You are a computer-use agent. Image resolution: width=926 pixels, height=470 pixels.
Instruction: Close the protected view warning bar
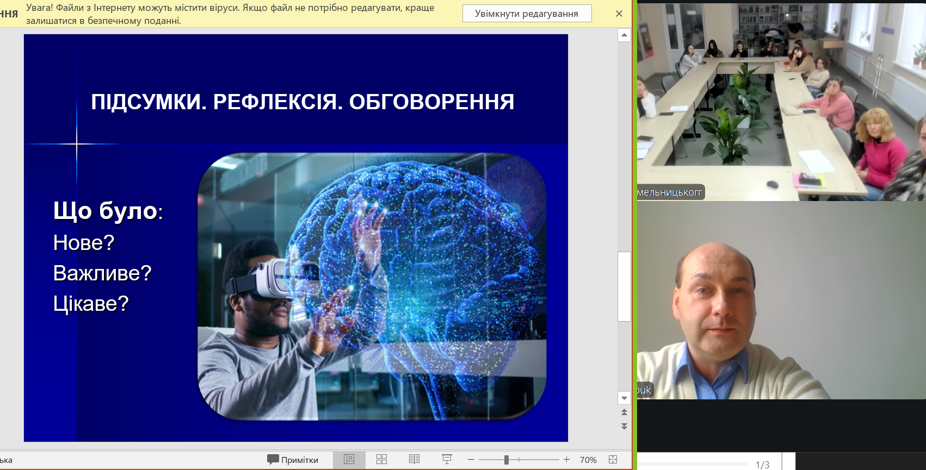(x=619, y=14)
